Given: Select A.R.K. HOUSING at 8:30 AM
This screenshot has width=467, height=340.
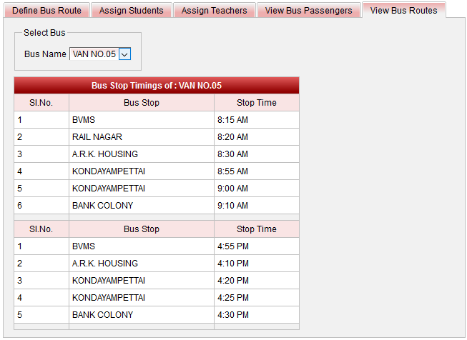Looking at the screenshot, I should pyautogui.click(x=105, y=154).
